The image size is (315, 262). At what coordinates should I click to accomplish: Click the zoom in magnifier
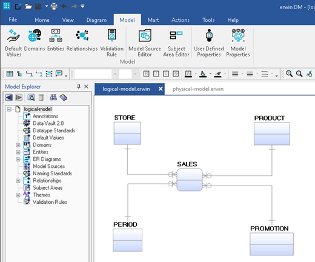[290, 74]
